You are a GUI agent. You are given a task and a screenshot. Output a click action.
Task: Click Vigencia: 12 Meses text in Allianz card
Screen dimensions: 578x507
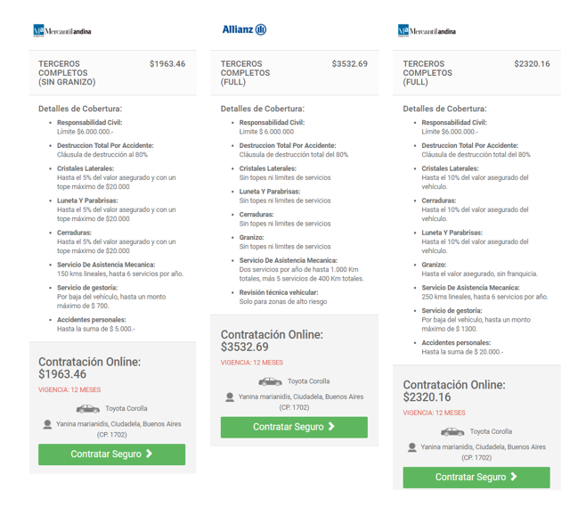(x=252, y=363)
